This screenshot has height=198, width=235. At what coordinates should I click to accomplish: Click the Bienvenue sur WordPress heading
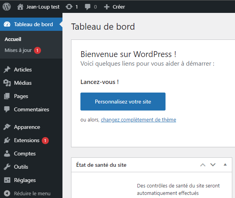point(128,54)
